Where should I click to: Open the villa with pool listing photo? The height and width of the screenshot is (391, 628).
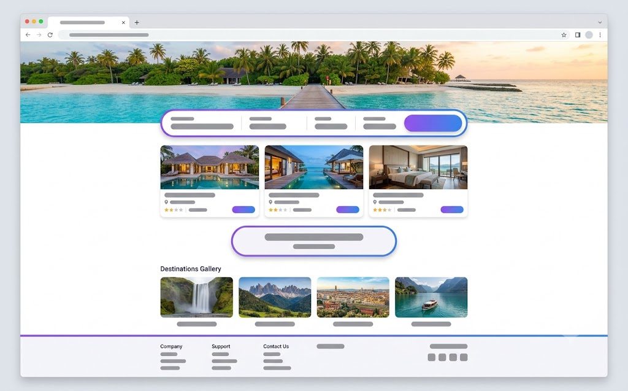pyautogui.click(x=210, y=167)
